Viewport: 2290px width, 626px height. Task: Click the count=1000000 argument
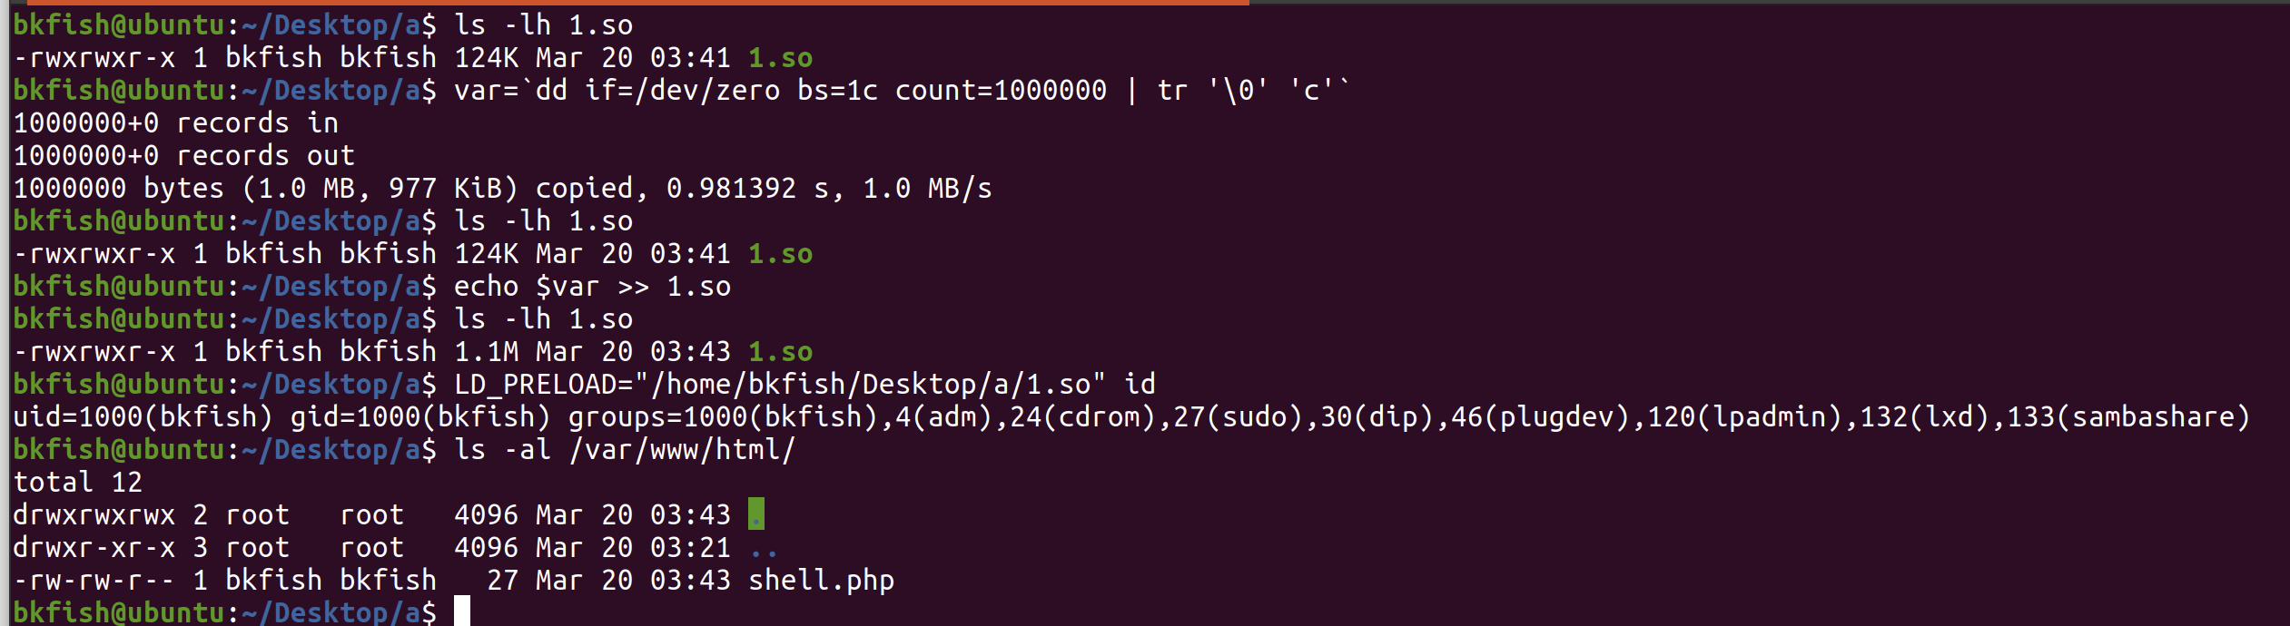[1001, 91]
